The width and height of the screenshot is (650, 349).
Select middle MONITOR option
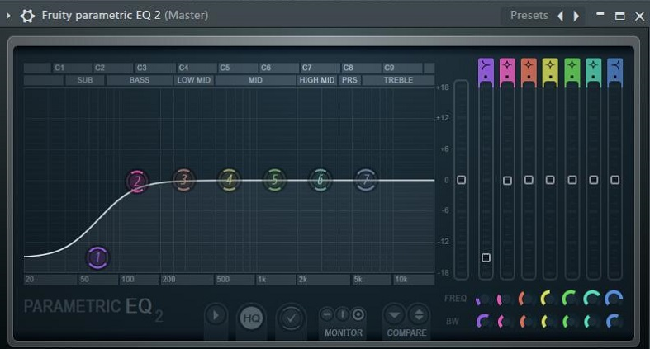[343, 315]
